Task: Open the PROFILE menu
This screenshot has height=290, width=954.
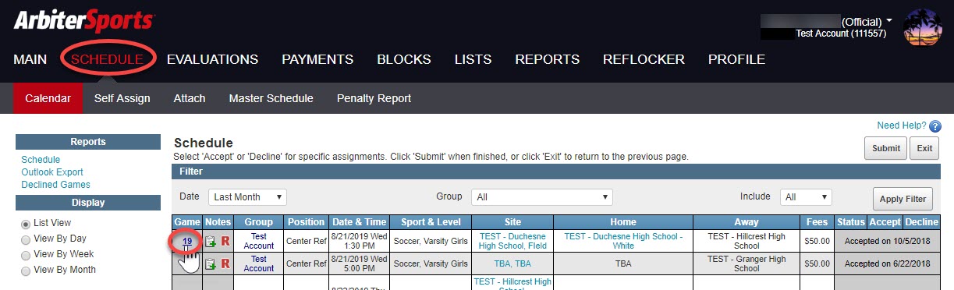Action: (736, 59)
